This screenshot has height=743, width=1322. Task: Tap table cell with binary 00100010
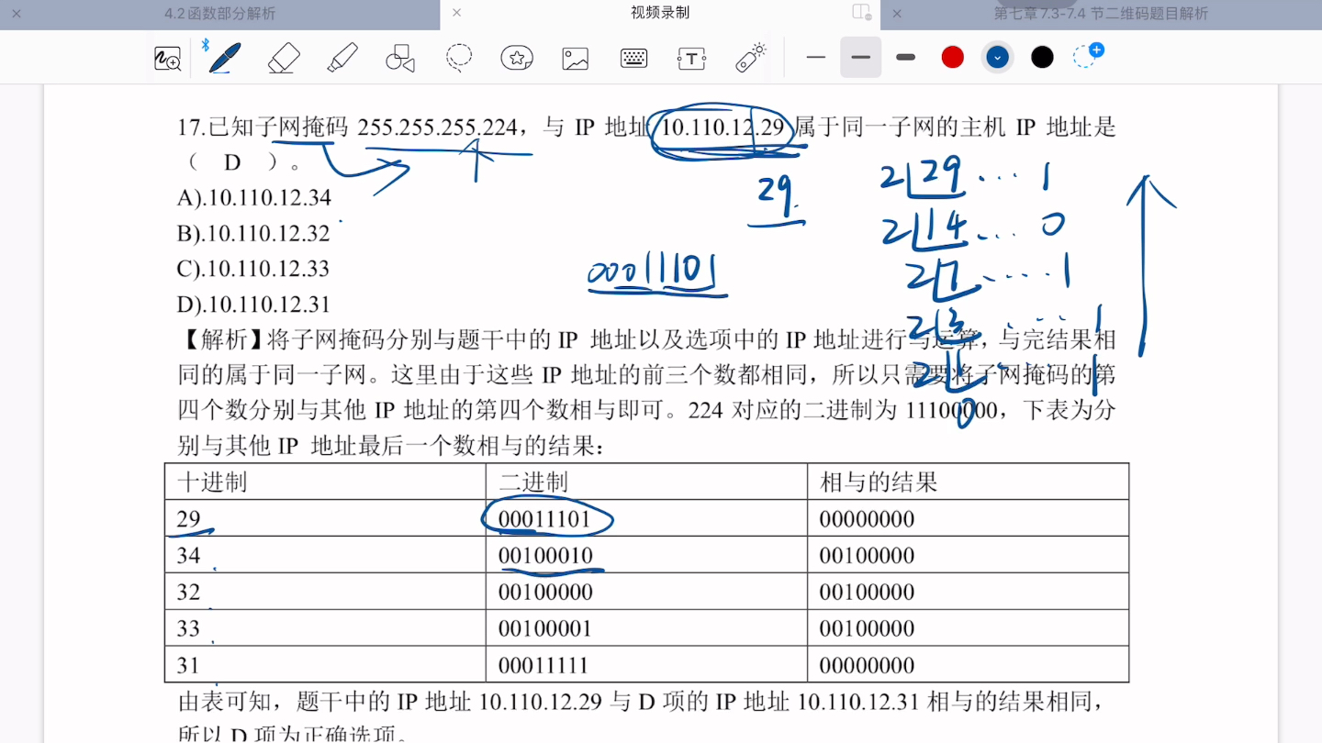(646, 555)
